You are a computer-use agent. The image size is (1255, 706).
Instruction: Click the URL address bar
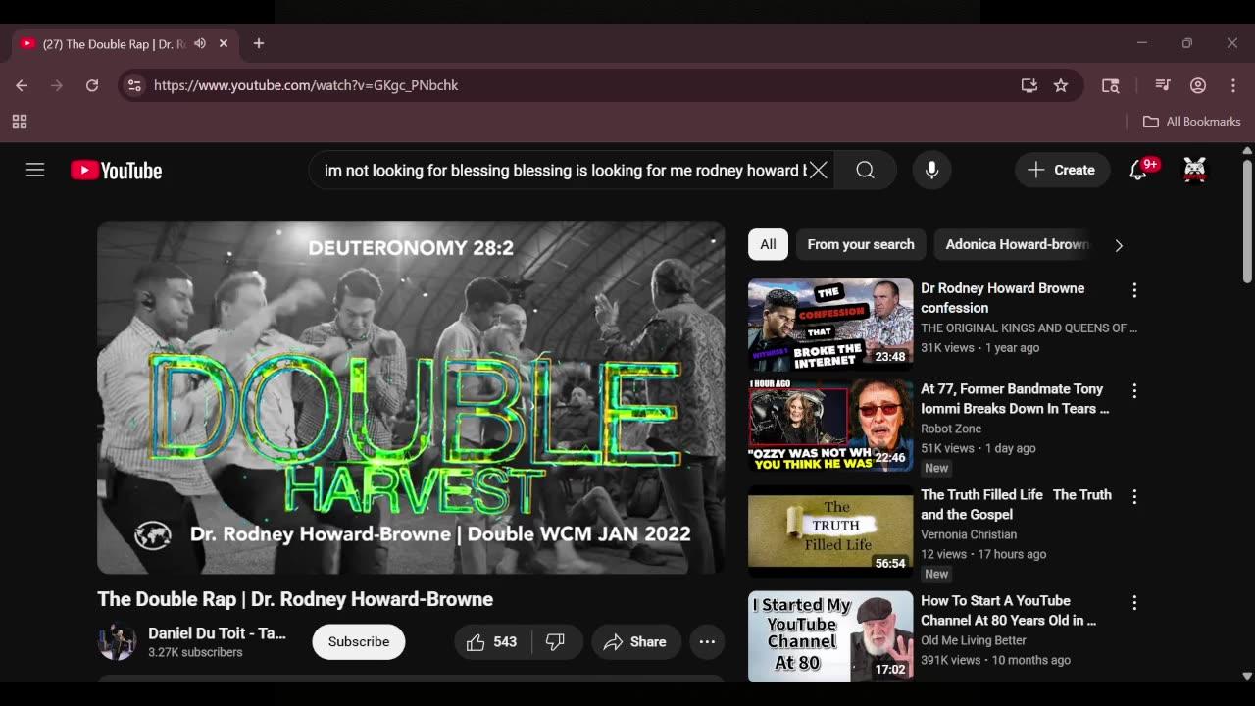[x=578, y=85]
